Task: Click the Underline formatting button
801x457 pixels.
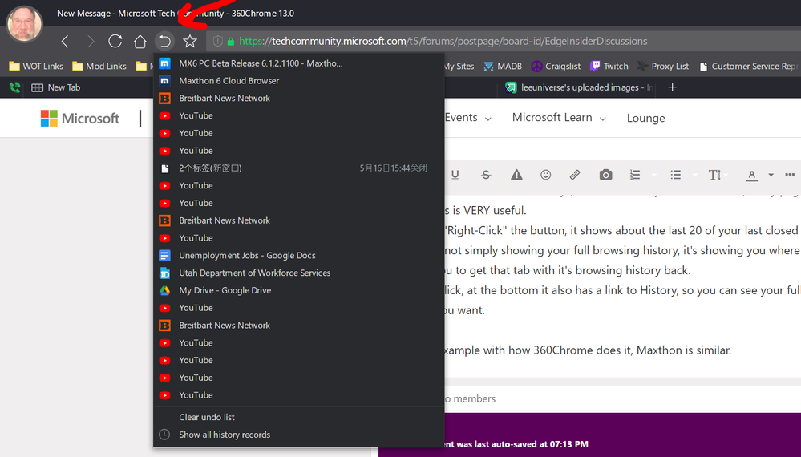Action: (x=455, y=175)
